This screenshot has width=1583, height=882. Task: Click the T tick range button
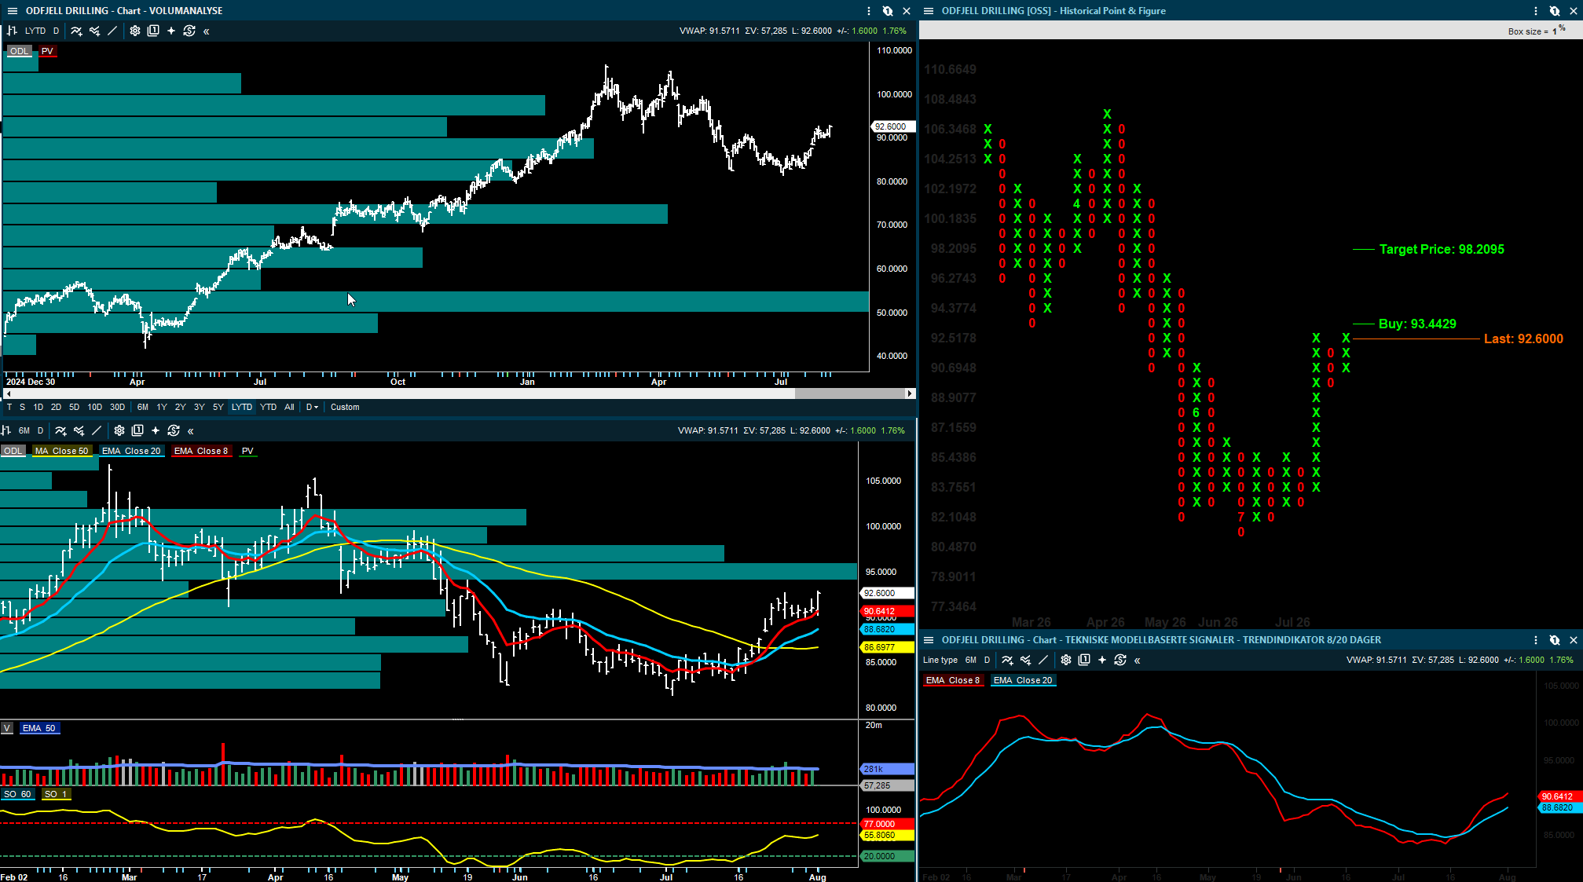click(x=9, y=407)
